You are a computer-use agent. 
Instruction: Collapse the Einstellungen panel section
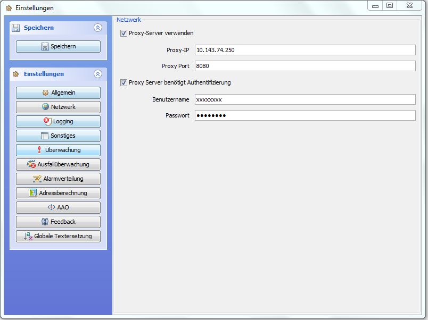click(97, 74)
